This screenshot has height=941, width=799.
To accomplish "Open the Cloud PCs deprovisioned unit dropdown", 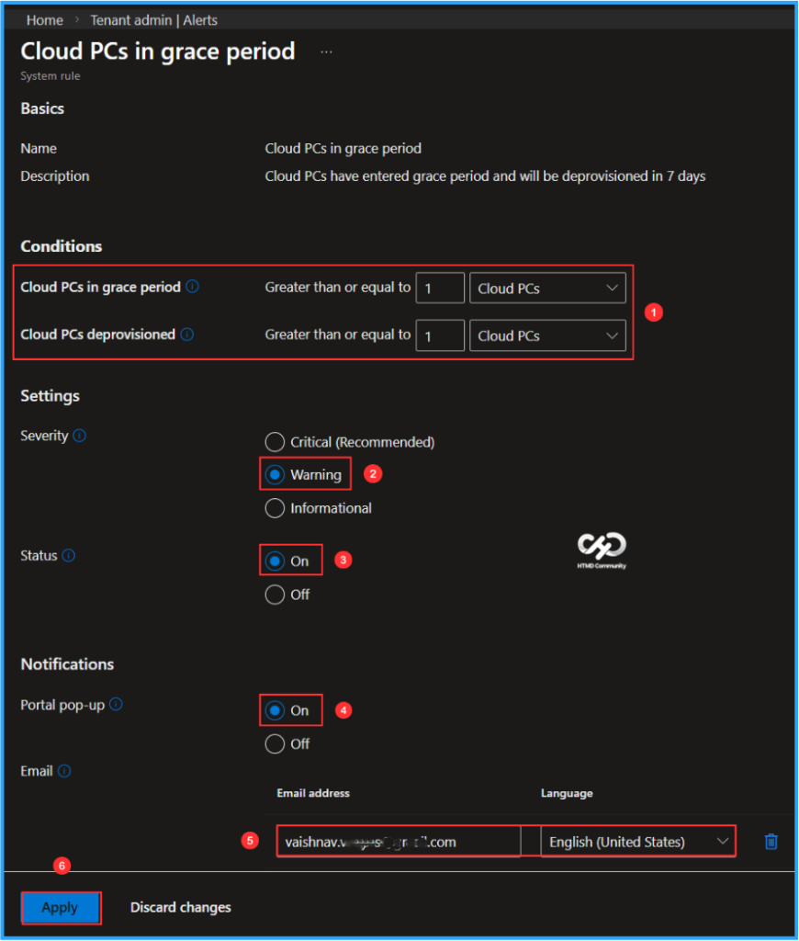I will (x=547, y=335).
